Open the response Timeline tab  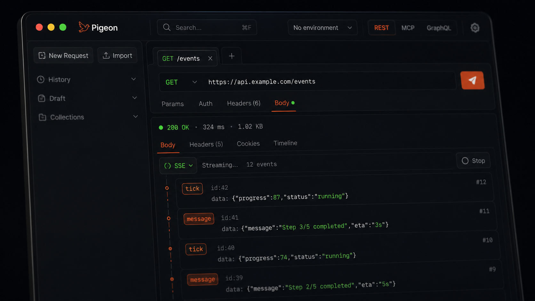pyautogui.click(x=285, y=143)
